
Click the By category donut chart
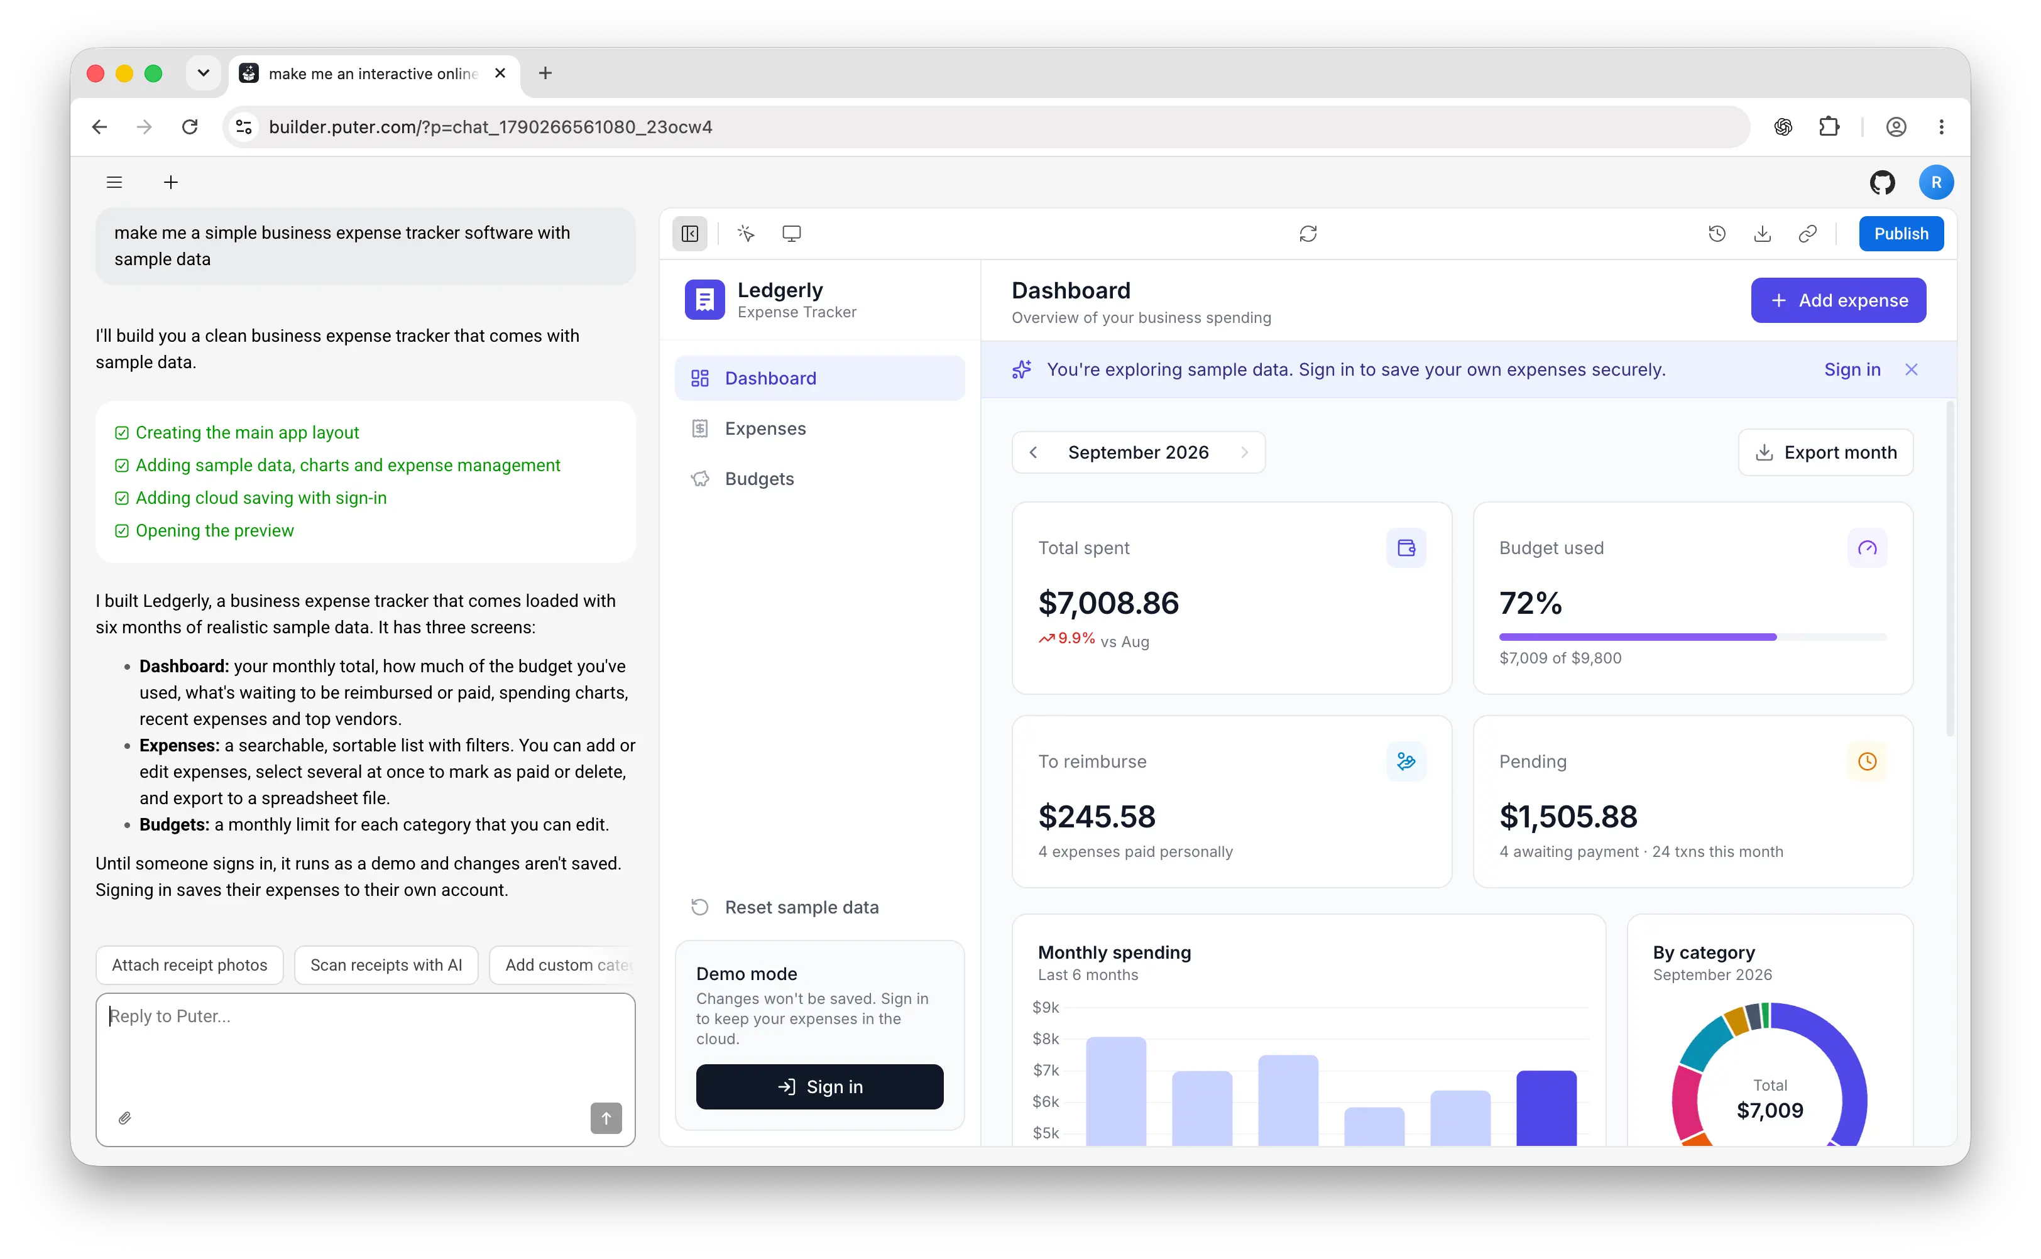tap(1770, 1075)
